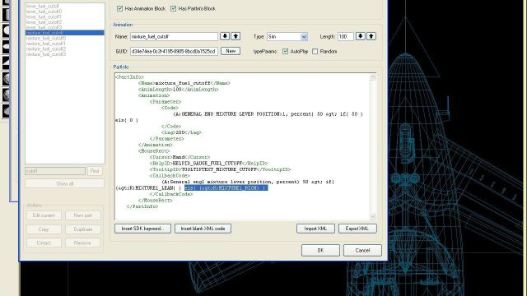
Task: Confirm dialog with OK button
Action: point(320,250)
